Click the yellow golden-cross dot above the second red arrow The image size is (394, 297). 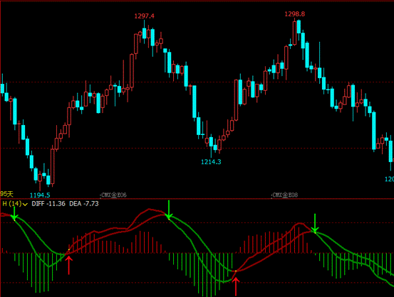coord(236,271)
